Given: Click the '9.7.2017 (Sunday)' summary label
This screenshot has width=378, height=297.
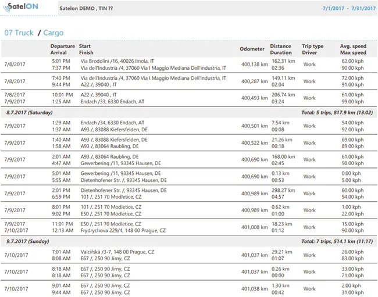Looking at the screenshot, I should pos(28,241).
